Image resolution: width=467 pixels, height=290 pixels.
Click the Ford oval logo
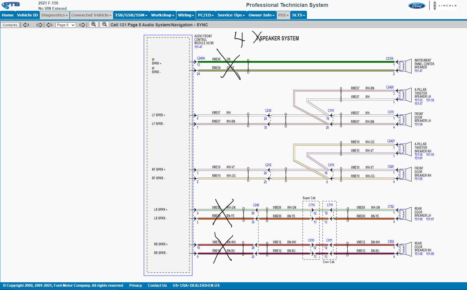click(417, 6)
